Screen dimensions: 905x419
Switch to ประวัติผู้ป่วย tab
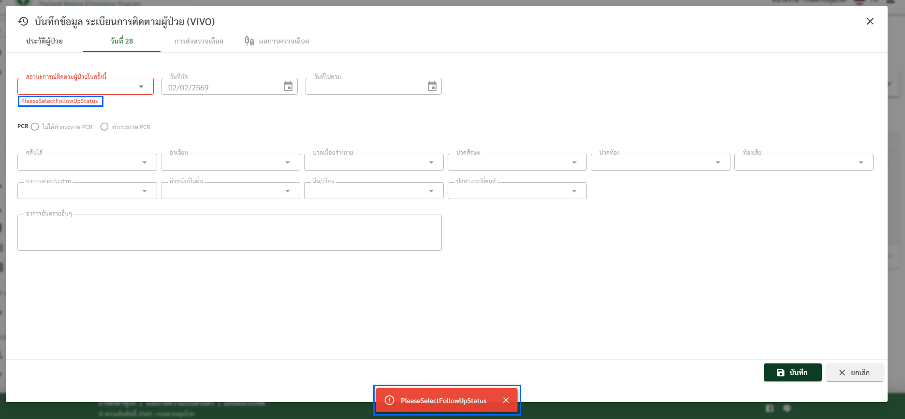(44, 41)
